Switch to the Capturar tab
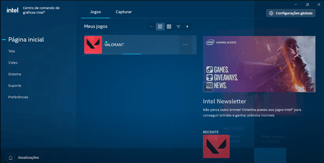324x163 pixels. point(124,12)
